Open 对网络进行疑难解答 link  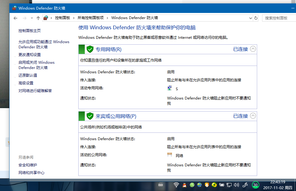click(x=35, y=91)
